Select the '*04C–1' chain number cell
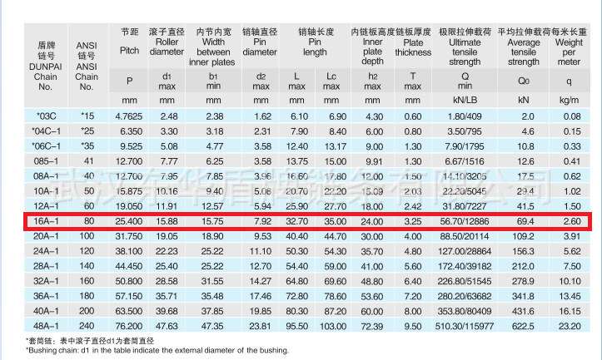Image resolution: width=602 pixels, height=360 pixels. click(x=46, y=131)
